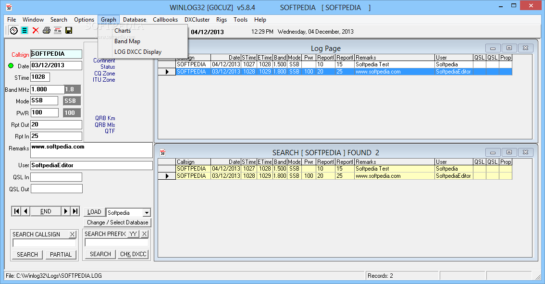
Task: Click the Callsign input field
Action: [x=56, y=54]
